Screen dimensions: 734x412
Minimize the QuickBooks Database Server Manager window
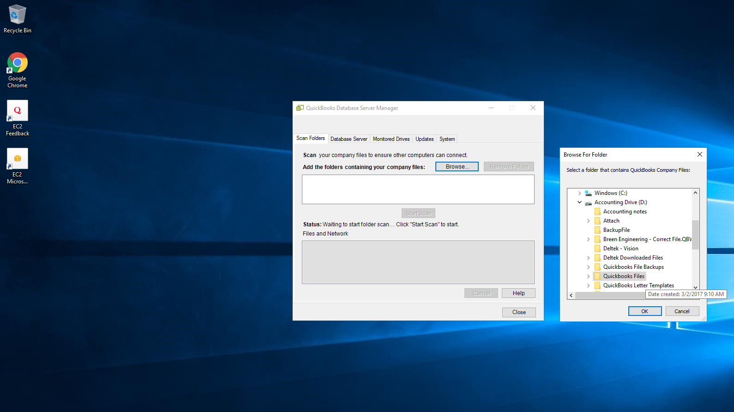click(491, 108)
